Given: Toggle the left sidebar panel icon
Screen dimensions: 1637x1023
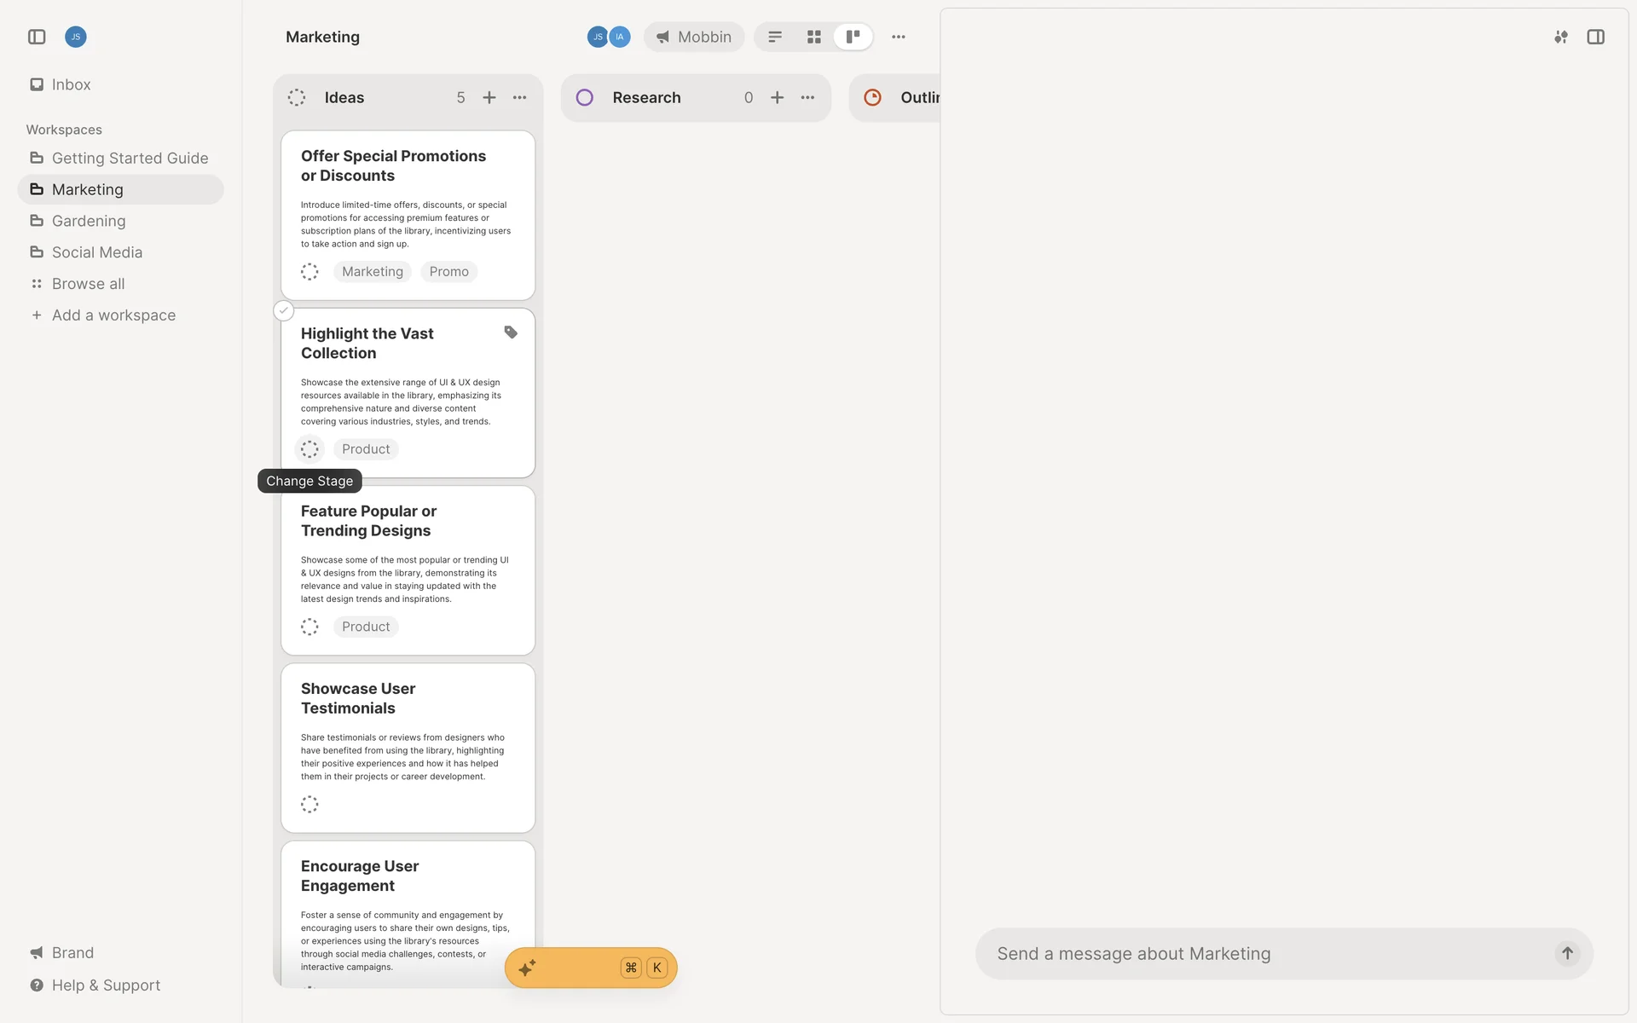Looking at the screenshot, I should (x=37, y=37).
